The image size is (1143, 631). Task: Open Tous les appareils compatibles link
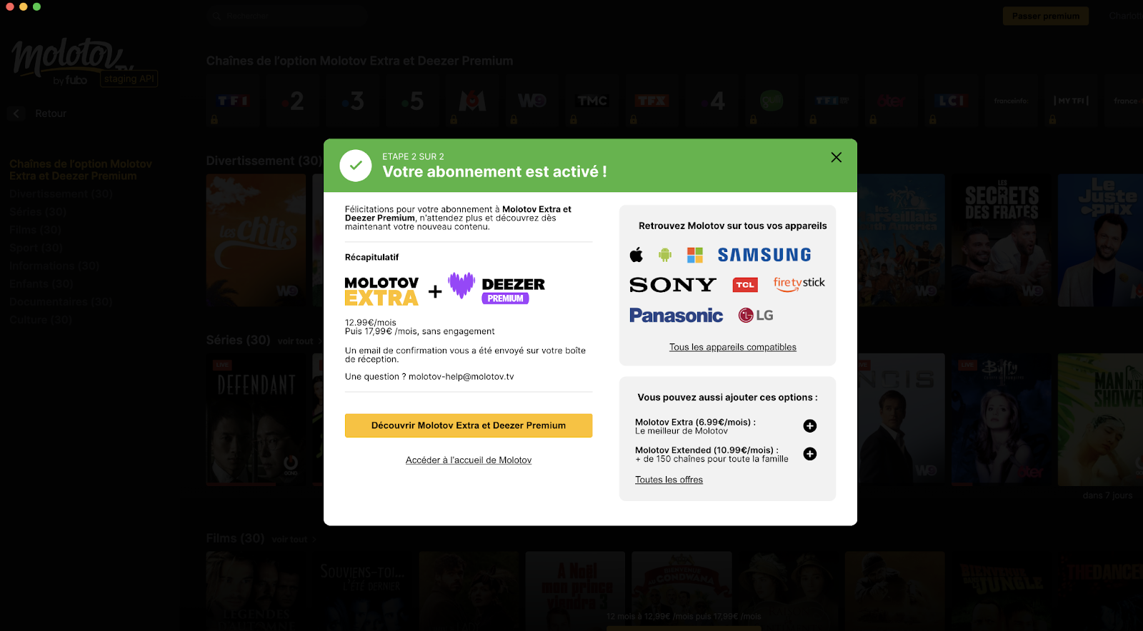pyautogui.click(x=732, y=348)
